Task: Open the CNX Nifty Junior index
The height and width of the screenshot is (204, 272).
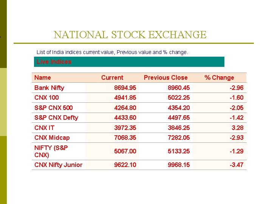Action: (58, 165)
